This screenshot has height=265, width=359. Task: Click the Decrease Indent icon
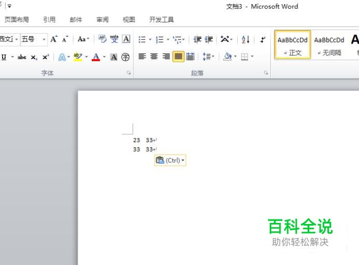(x=197, y=39)
